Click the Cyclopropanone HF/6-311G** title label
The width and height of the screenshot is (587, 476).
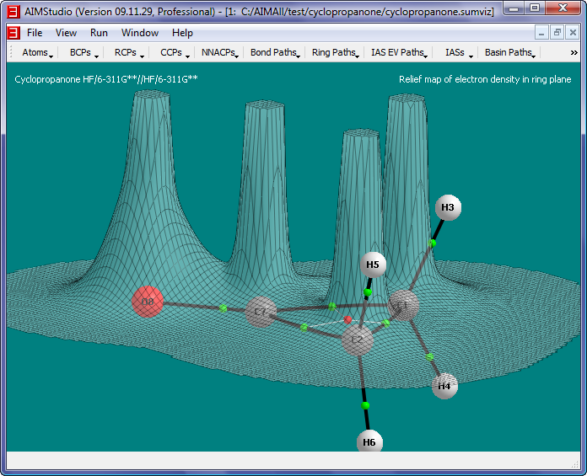click(106, 79)
